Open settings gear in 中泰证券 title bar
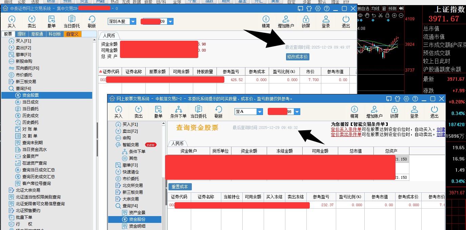 point(318,8)
